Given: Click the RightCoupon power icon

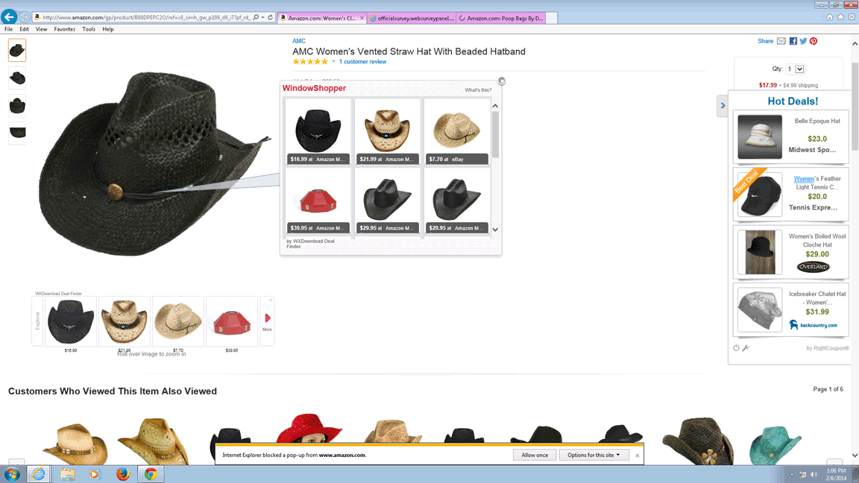Looking at the screenshot, I should [x=736, y=348].
